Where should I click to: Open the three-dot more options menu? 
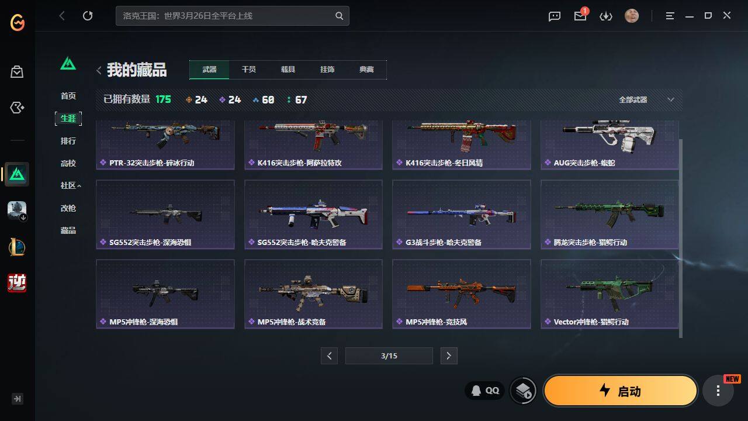(x=718, y=391)
